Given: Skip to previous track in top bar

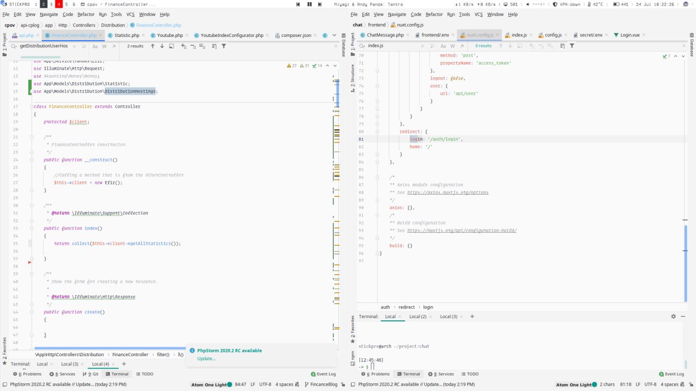Looking at the screenshot, I should tap(299, 4).
